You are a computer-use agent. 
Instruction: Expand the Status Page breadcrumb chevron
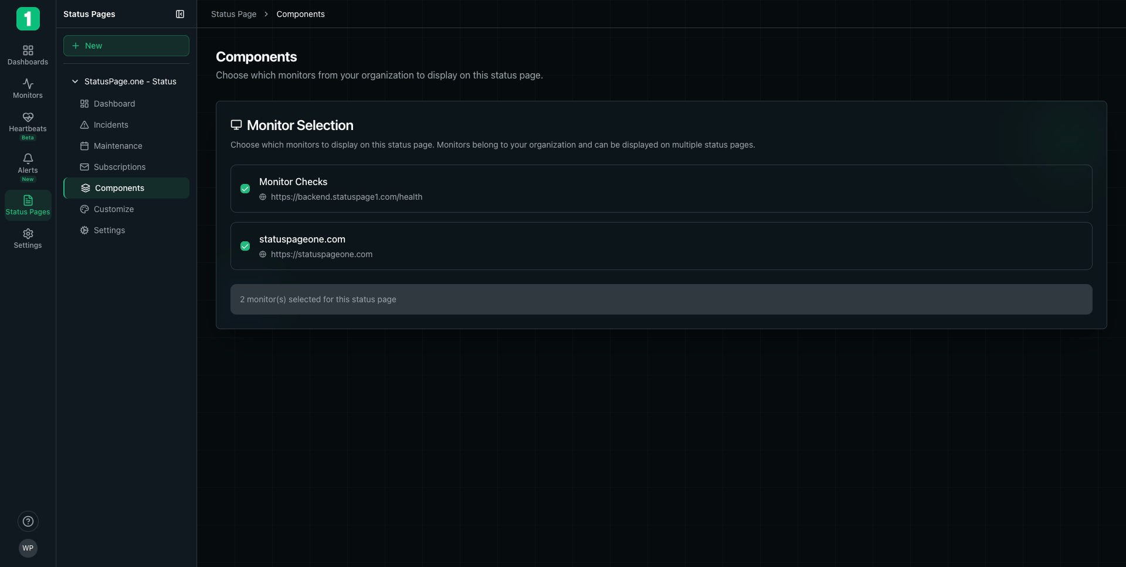point(266,14)
